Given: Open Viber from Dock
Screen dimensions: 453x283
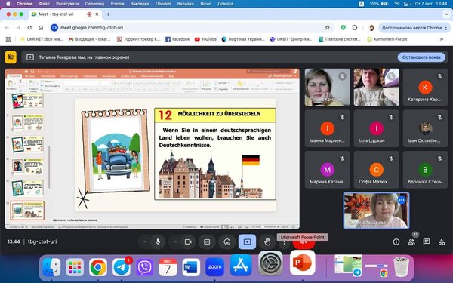Looking at the screenshot, I should pos(145,267).
